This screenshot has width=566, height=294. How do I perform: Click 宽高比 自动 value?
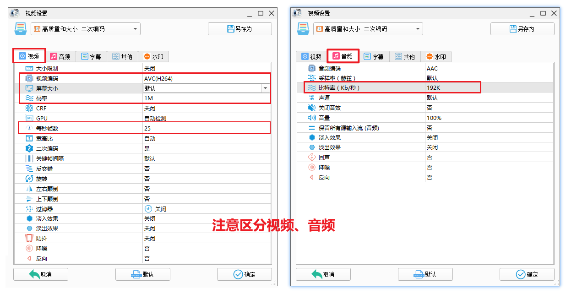[150, 138]
